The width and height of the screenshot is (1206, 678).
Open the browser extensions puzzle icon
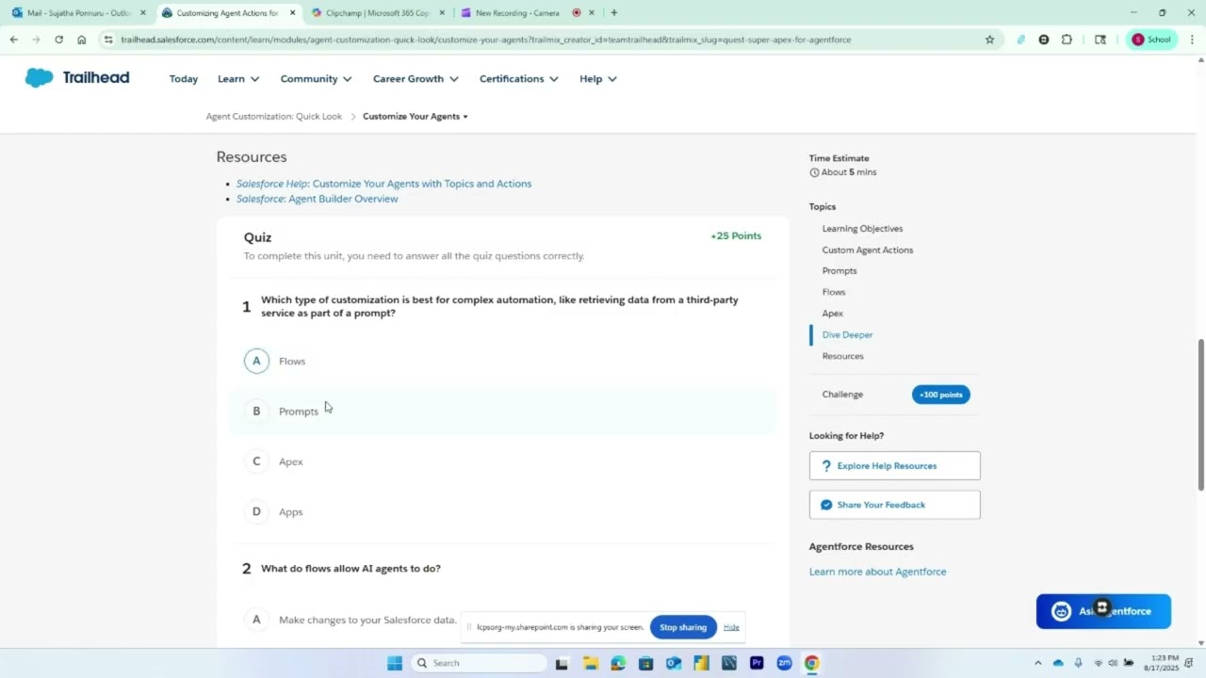coord(1067,40)
